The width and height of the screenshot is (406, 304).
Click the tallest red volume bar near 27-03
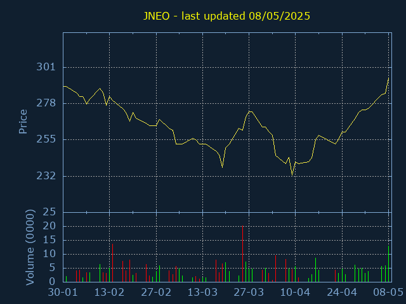tap(242, 254)
